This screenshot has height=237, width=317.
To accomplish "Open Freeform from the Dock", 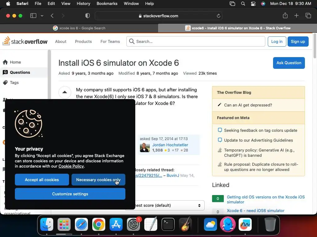I will 245,224.
